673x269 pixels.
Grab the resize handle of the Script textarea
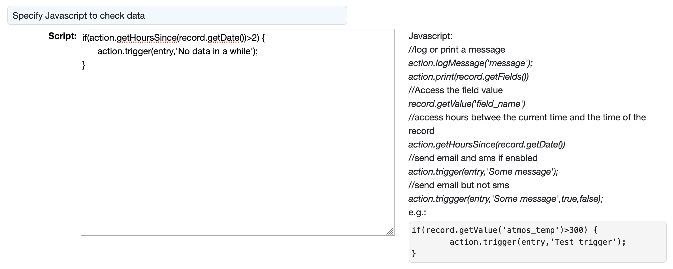point(390,231)
